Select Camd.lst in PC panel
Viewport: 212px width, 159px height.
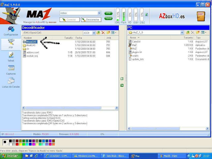(134, 41)
